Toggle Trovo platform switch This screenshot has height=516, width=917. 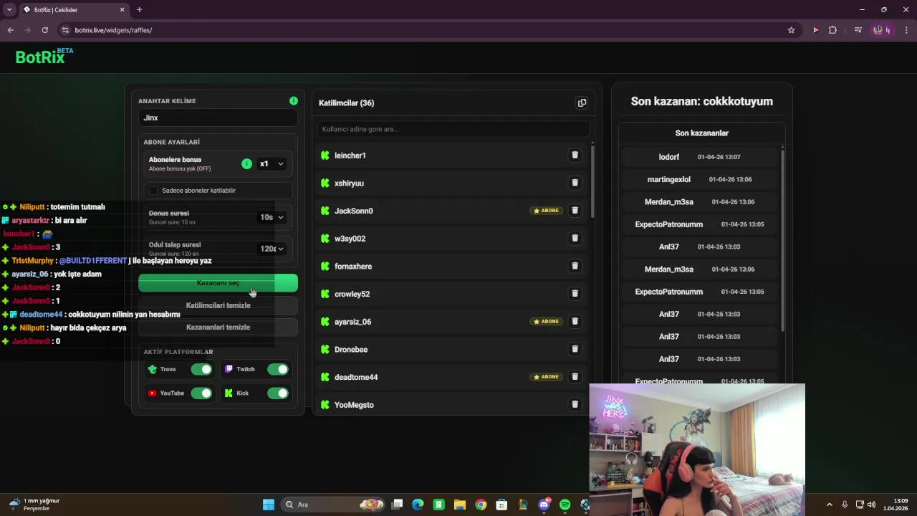[x=201, y=369]
